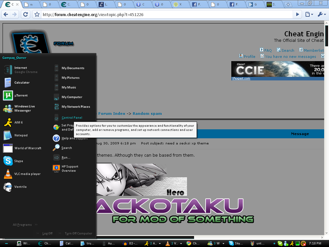Image resolution: width=329 pixels, height=247 pixels.
Task: Switch to the first Facebook tab
Action: click(x=197, y=5)
